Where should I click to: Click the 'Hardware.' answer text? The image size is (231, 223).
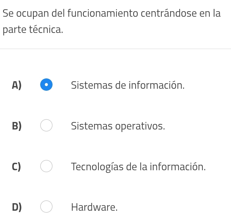(x=94, y=207)
